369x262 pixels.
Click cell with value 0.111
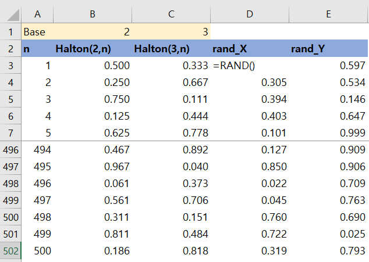pyautogui.click(x=171, y=99)
